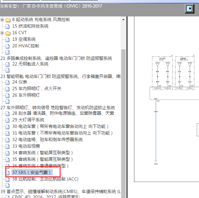The height and width of the screenshot is (198, 199).
Task: Open 31 电动车窗（不带所有电动车窗自动）
Action: coord(63,133)
